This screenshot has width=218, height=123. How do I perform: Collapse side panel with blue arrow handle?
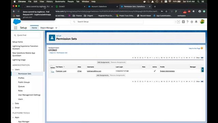pyautogui.click(x=203, y=70)
